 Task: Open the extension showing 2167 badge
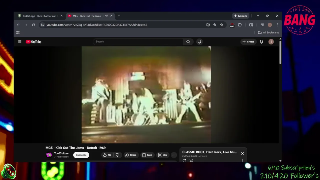pyautogui.click(x=232, y=25)
